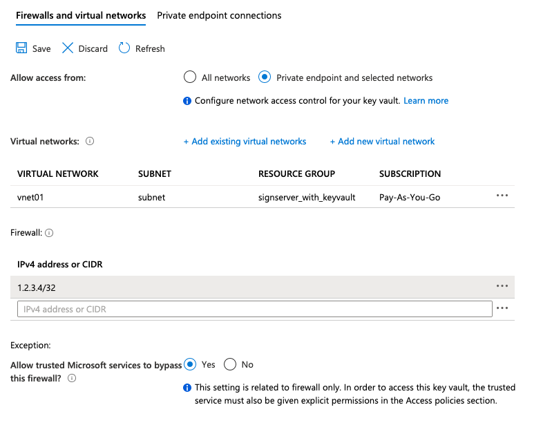The image size is (552, 425).
Task: Click the empty IPv4 address or CIDR field
Action: 254,309
